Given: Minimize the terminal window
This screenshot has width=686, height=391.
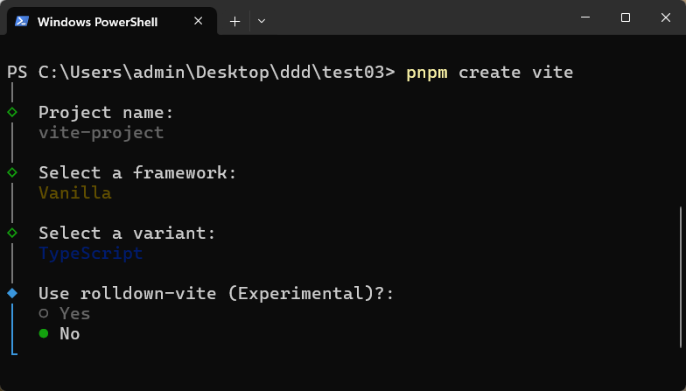Looking at the screenshot, I should [585, 17].
